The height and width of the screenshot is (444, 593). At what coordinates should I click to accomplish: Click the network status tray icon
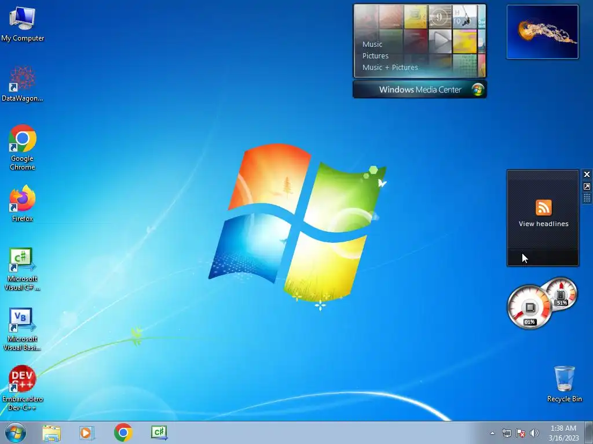click(x=506, y=433)
